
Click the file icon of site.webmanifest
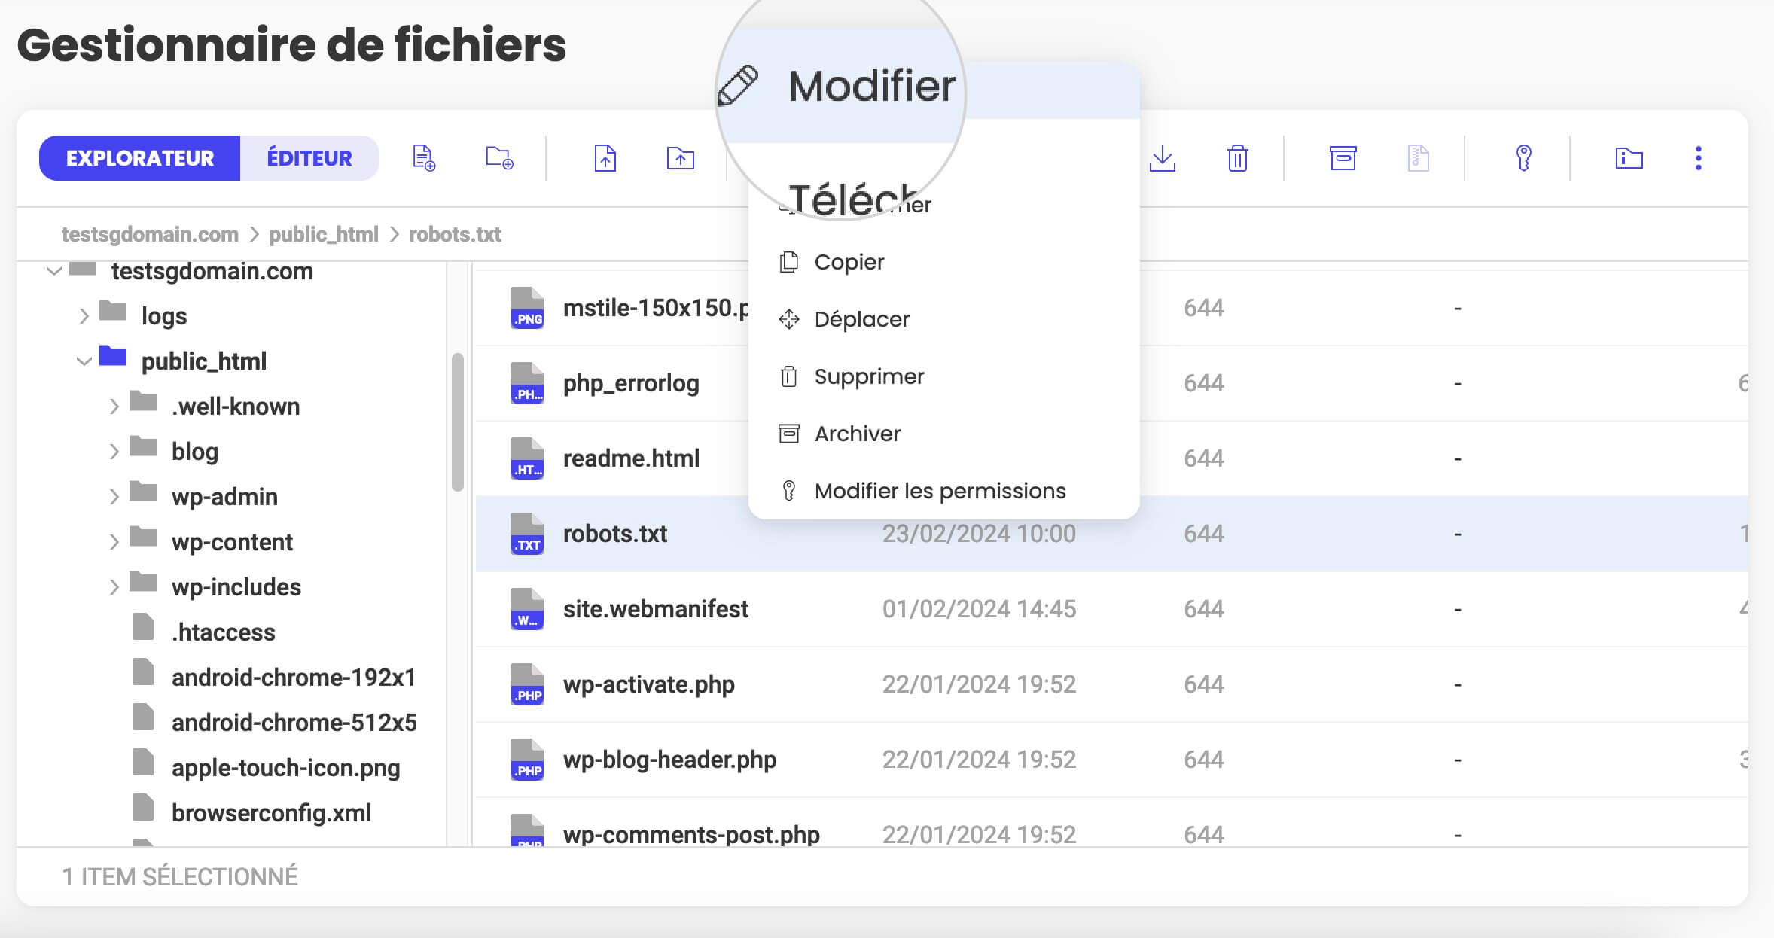pos(527,609)
